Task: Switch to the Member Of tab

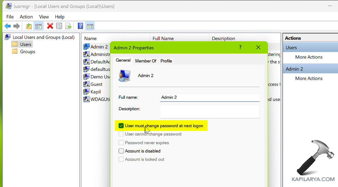Action: tap(145, 61)
